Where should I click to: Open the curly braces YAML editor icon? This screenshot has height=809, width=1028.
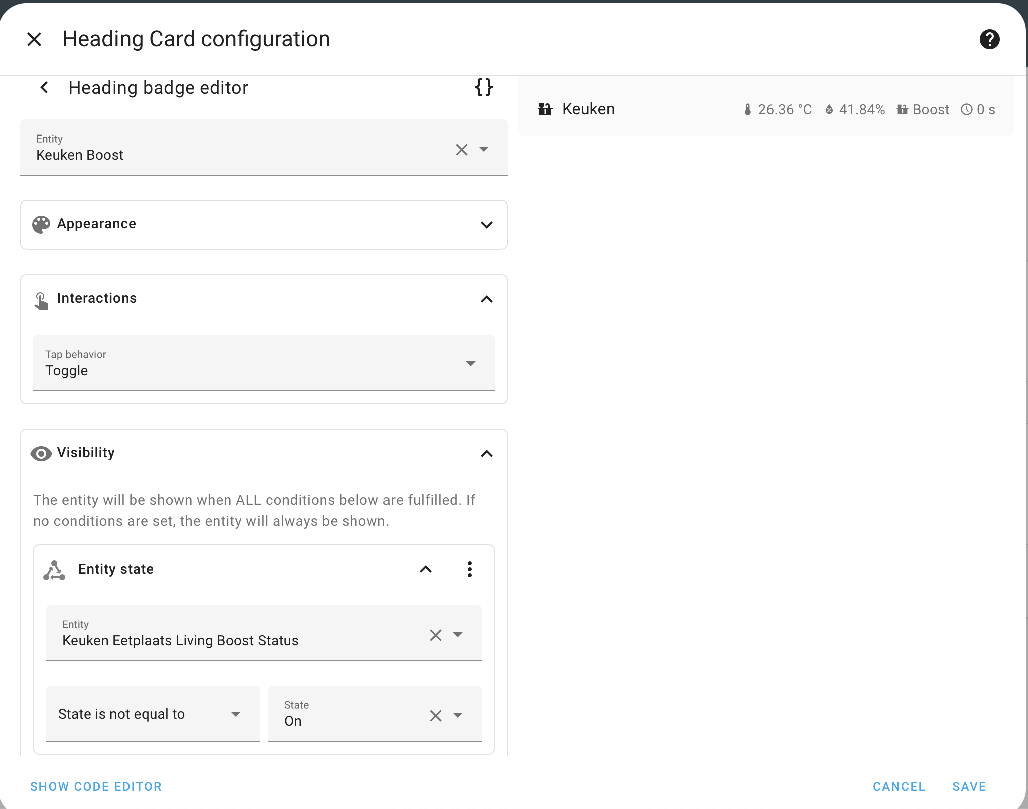(483, 87)
